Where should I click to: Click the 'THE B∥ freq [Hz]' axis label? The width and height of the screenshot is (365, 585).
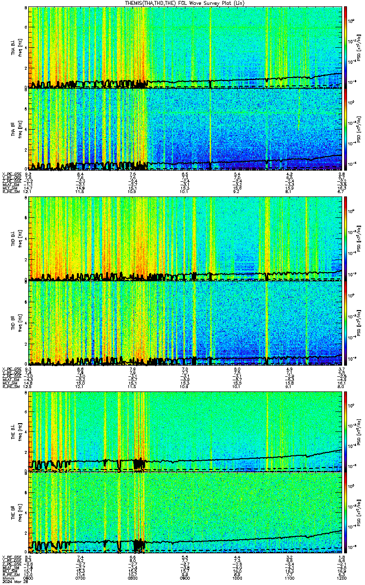coord(16,514)
